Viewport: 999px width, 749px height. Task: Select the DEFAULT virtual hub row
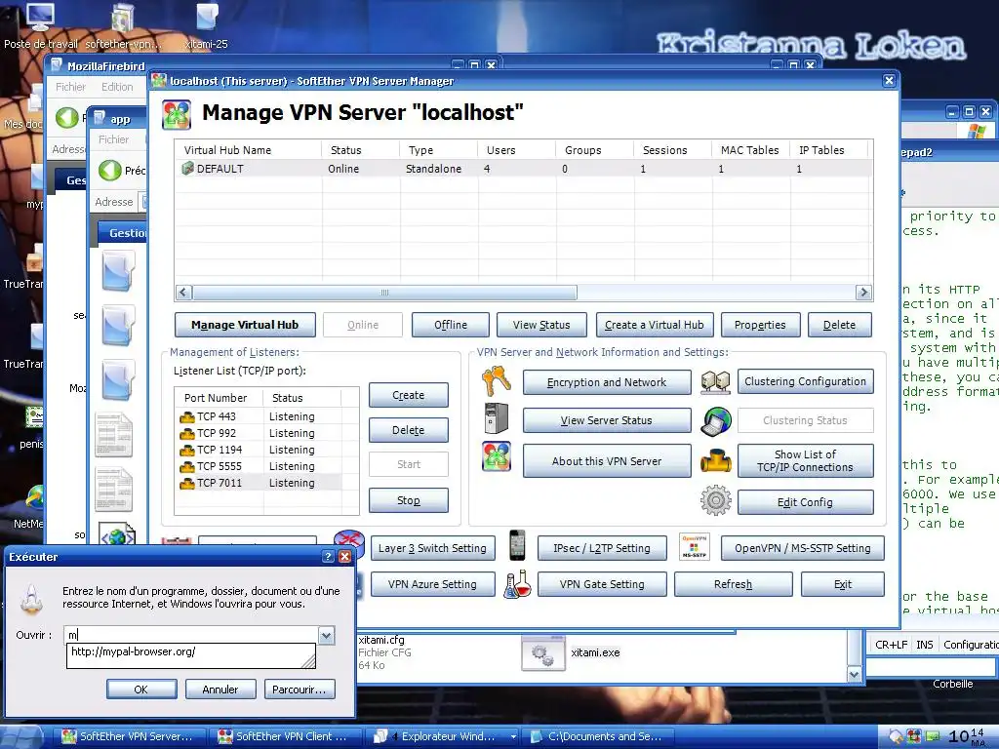click(x=523, y=169)
